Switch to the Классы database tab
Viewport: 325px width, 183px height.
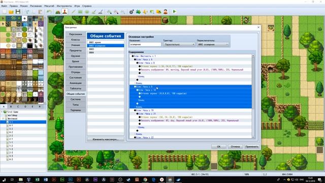(76, 40)
